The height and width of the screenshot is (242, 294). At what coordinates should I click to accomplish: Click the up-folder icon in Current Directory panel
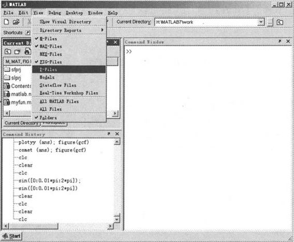[x=8, y=51]
